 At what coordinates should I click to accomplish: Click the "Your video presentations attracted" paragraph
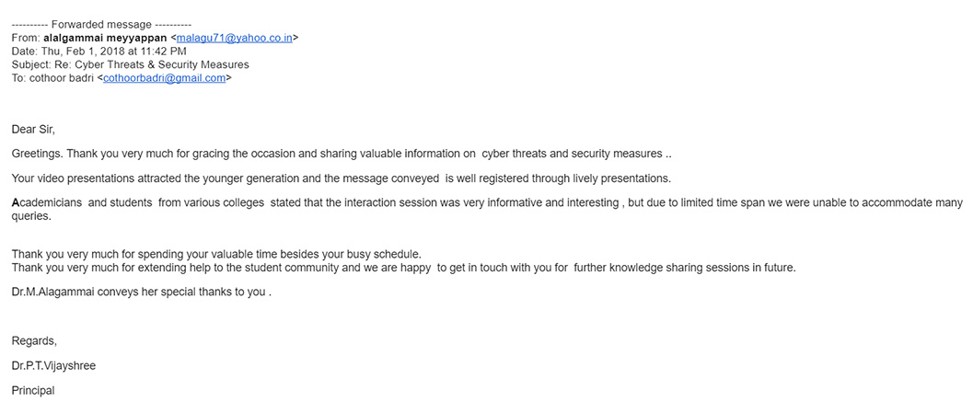(341, 178)
